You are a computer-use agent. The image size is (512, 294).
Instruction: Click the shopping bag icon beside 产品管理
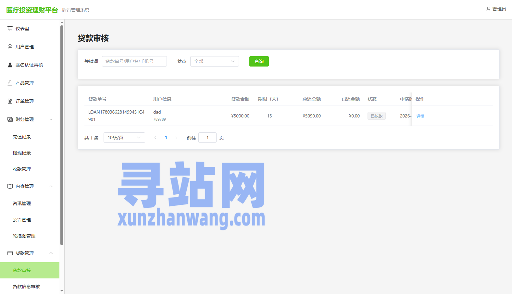pyautogui.click(x=10, y=83)
